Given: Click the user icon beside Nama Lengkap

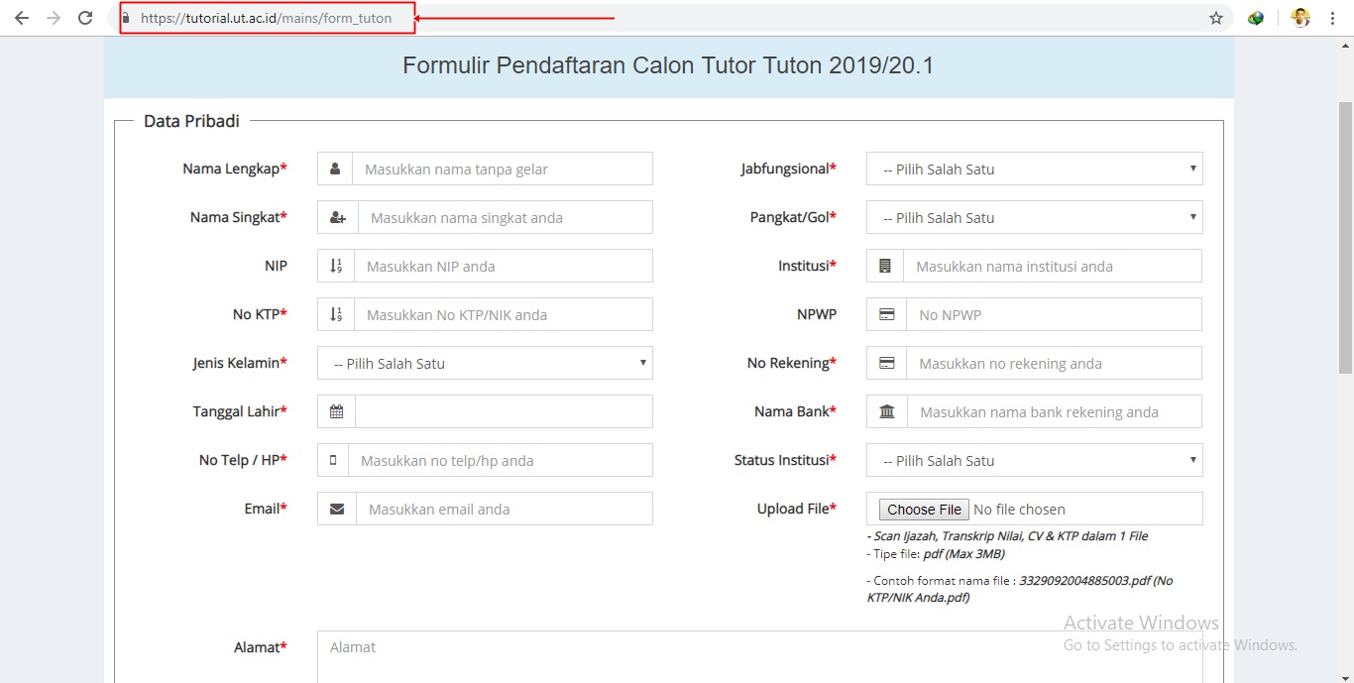Looking at the screenshot, I should (335, 169).
